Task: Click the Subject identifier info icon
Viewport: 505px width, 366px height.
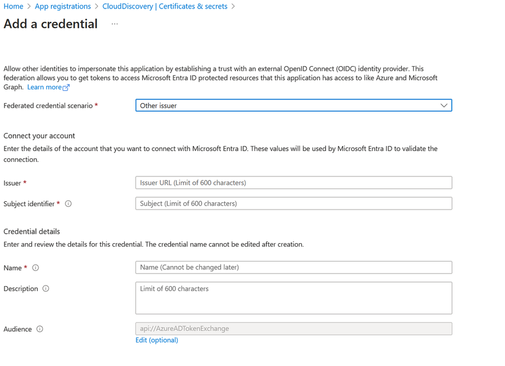Action: [69, 204]
